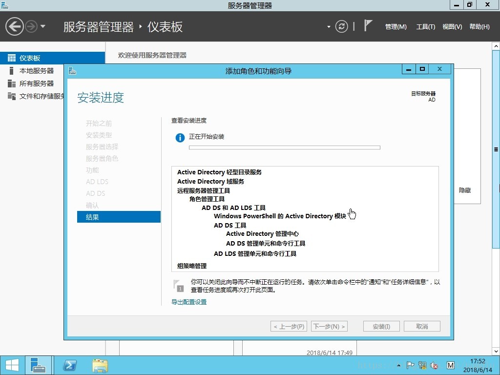Screen dimensions: 500x375
Task: Click the muted volume icon in tray
Action: coord(434,365)
